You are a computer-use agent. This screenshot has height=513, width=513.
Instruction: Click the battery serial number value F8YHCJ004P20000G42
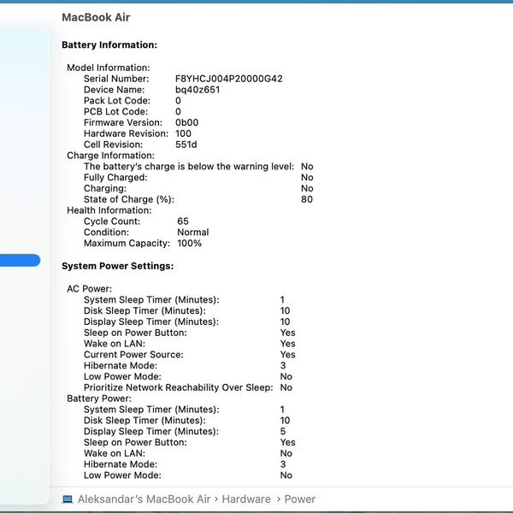click(228, 79)
